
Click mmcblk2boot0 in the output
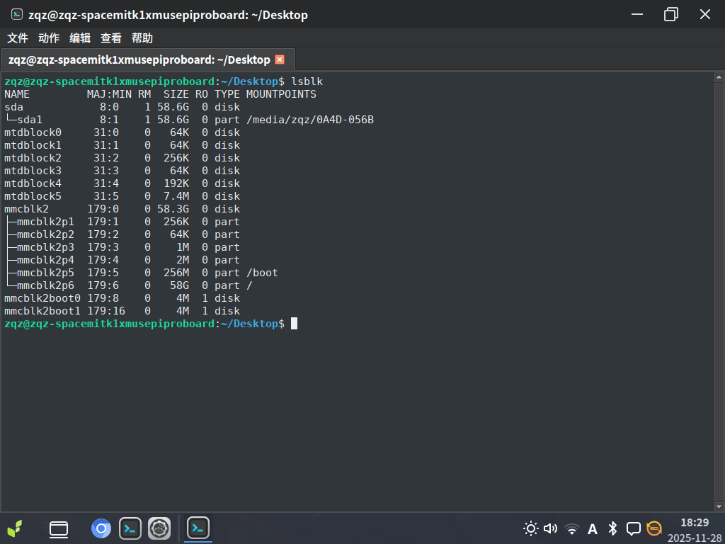tap(42, 298)
